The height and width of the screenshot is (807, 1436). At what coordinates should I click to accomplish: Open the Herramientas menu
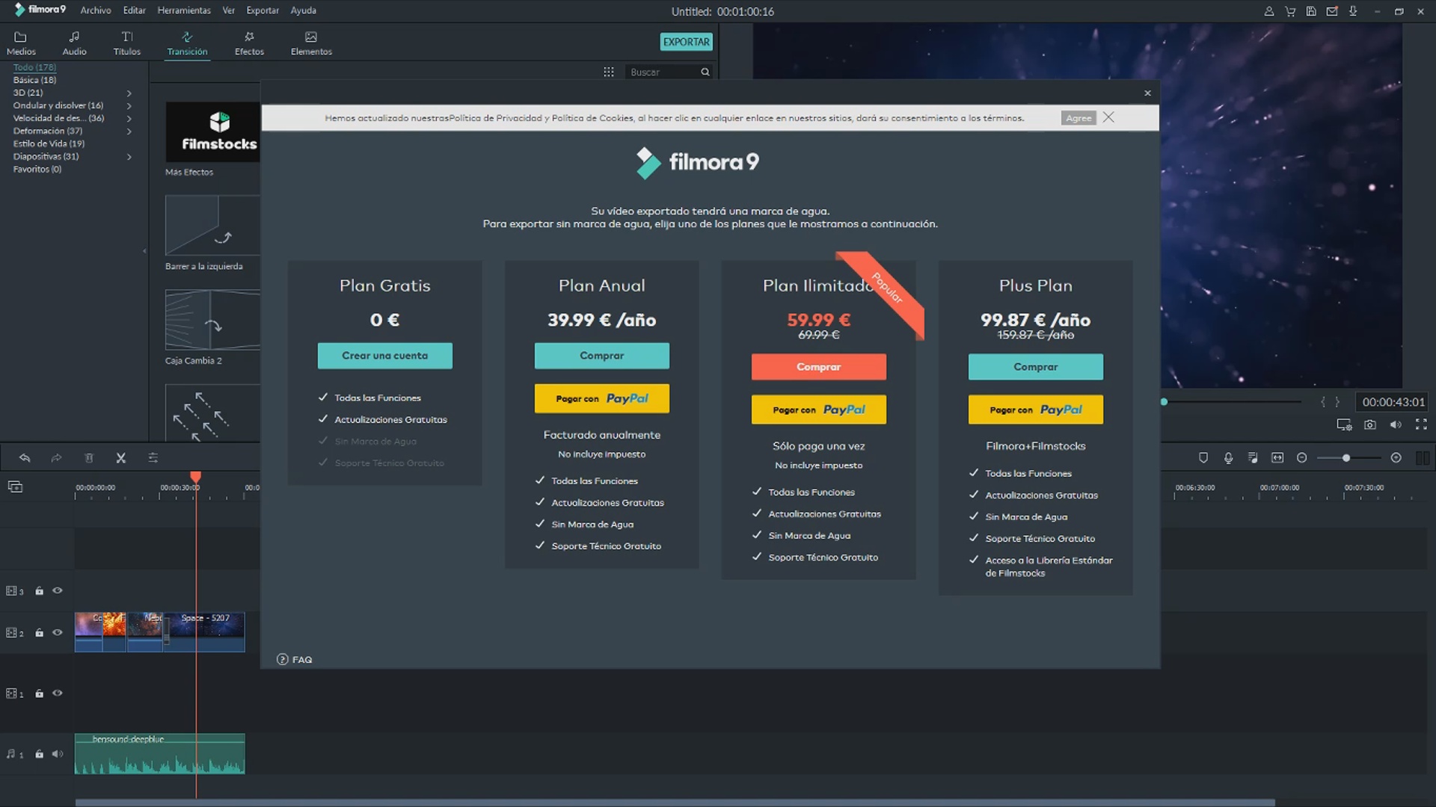pyautogui.click(x=184, y=10)
